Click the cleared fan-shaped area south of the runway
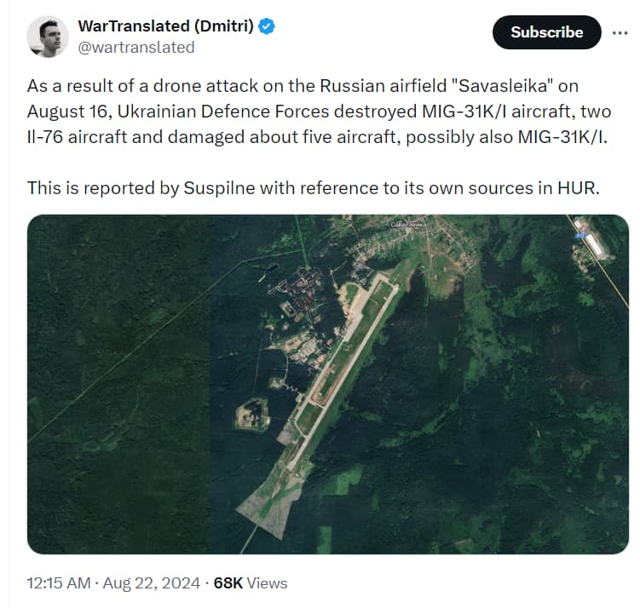This screenshot has width=640, height=608. (271, 502)
